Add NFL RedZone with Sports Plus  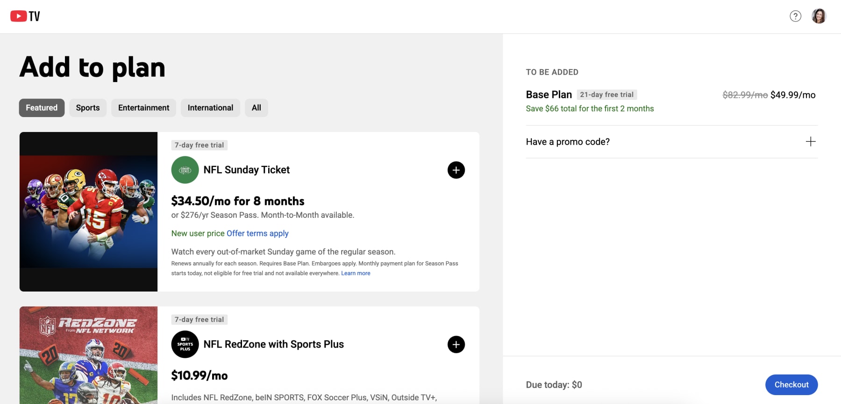[x=456, y=344]
